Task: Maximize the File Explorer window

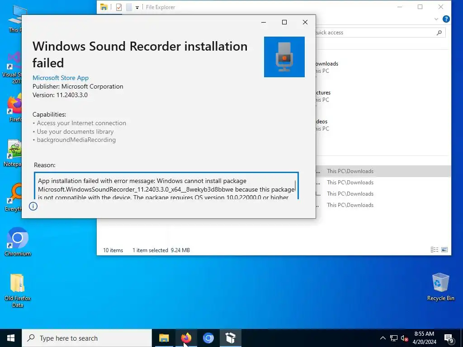Action: click(420, 7)
